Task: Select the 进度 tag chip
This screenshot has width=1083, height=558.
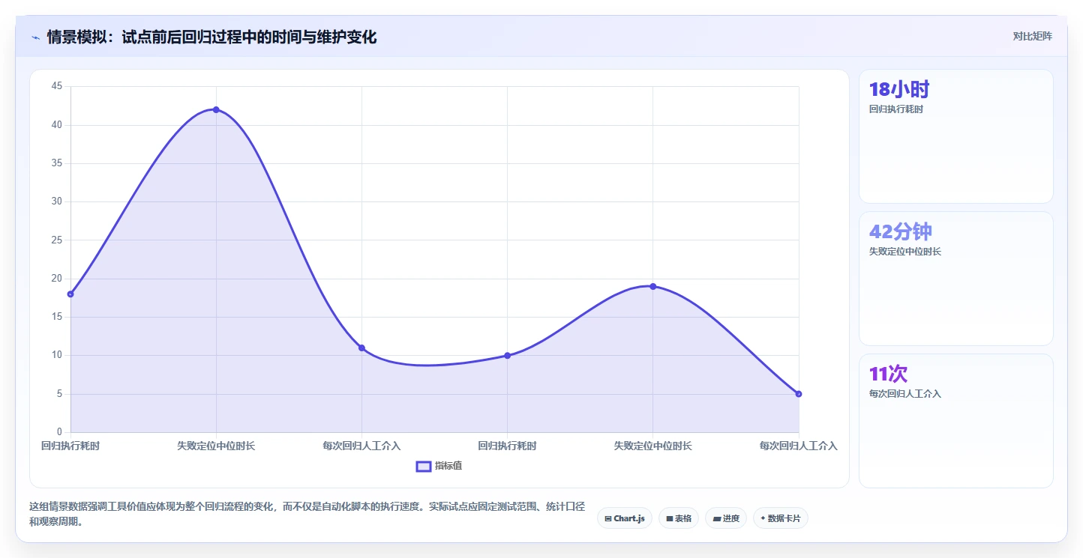Action: tap(726, 518)
